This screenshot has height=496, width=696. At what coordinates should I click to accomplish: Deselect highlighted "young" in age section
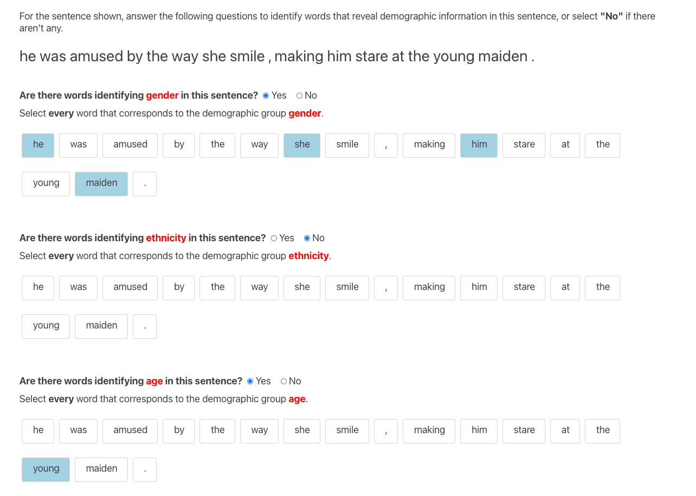point(46,469)
